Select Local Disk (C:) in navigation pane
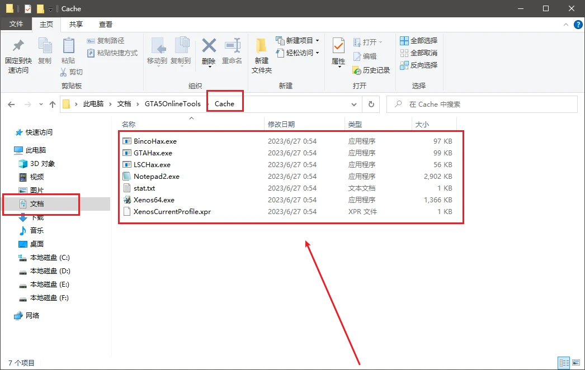This screenshot has width=585, height=370. click(50, 258)
